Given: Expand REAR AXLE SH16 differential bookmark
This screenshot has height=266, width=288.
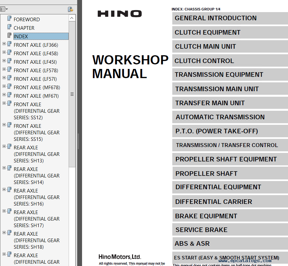Looking at the screenshot, I should (4, 190).
